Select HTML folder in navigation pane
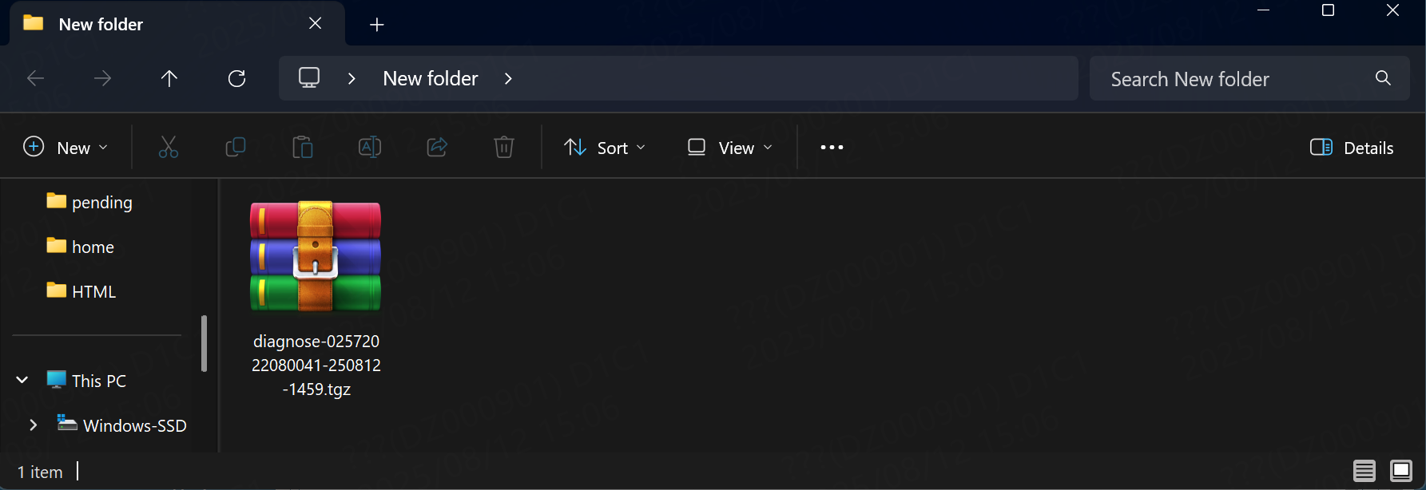 click(x=94, y=292)
